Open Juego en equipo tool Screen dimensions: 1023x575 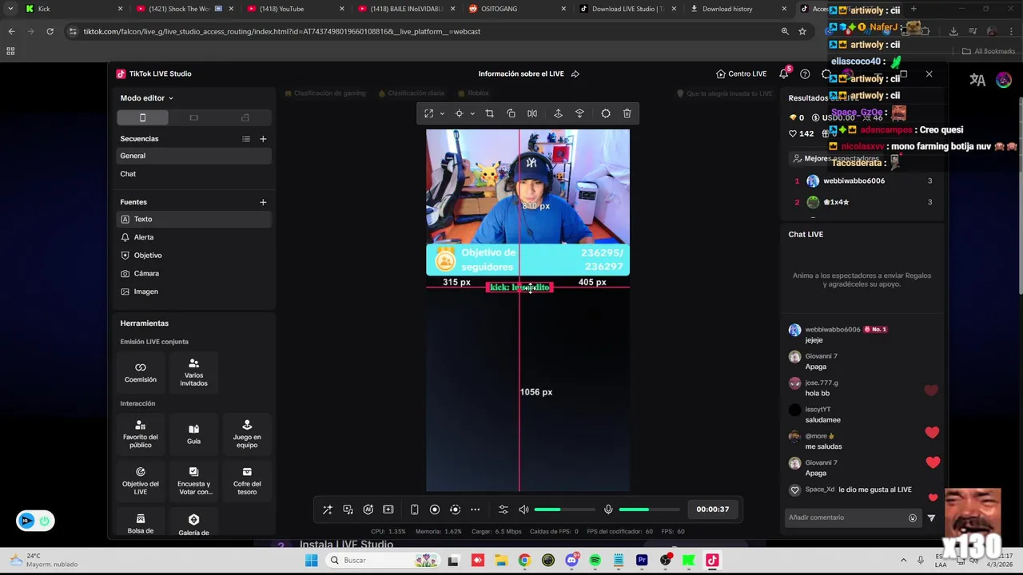[x=247, y=434]
